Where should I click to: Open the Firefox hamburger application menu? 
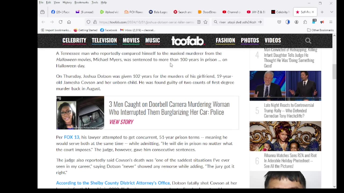[x=331, y=22]
